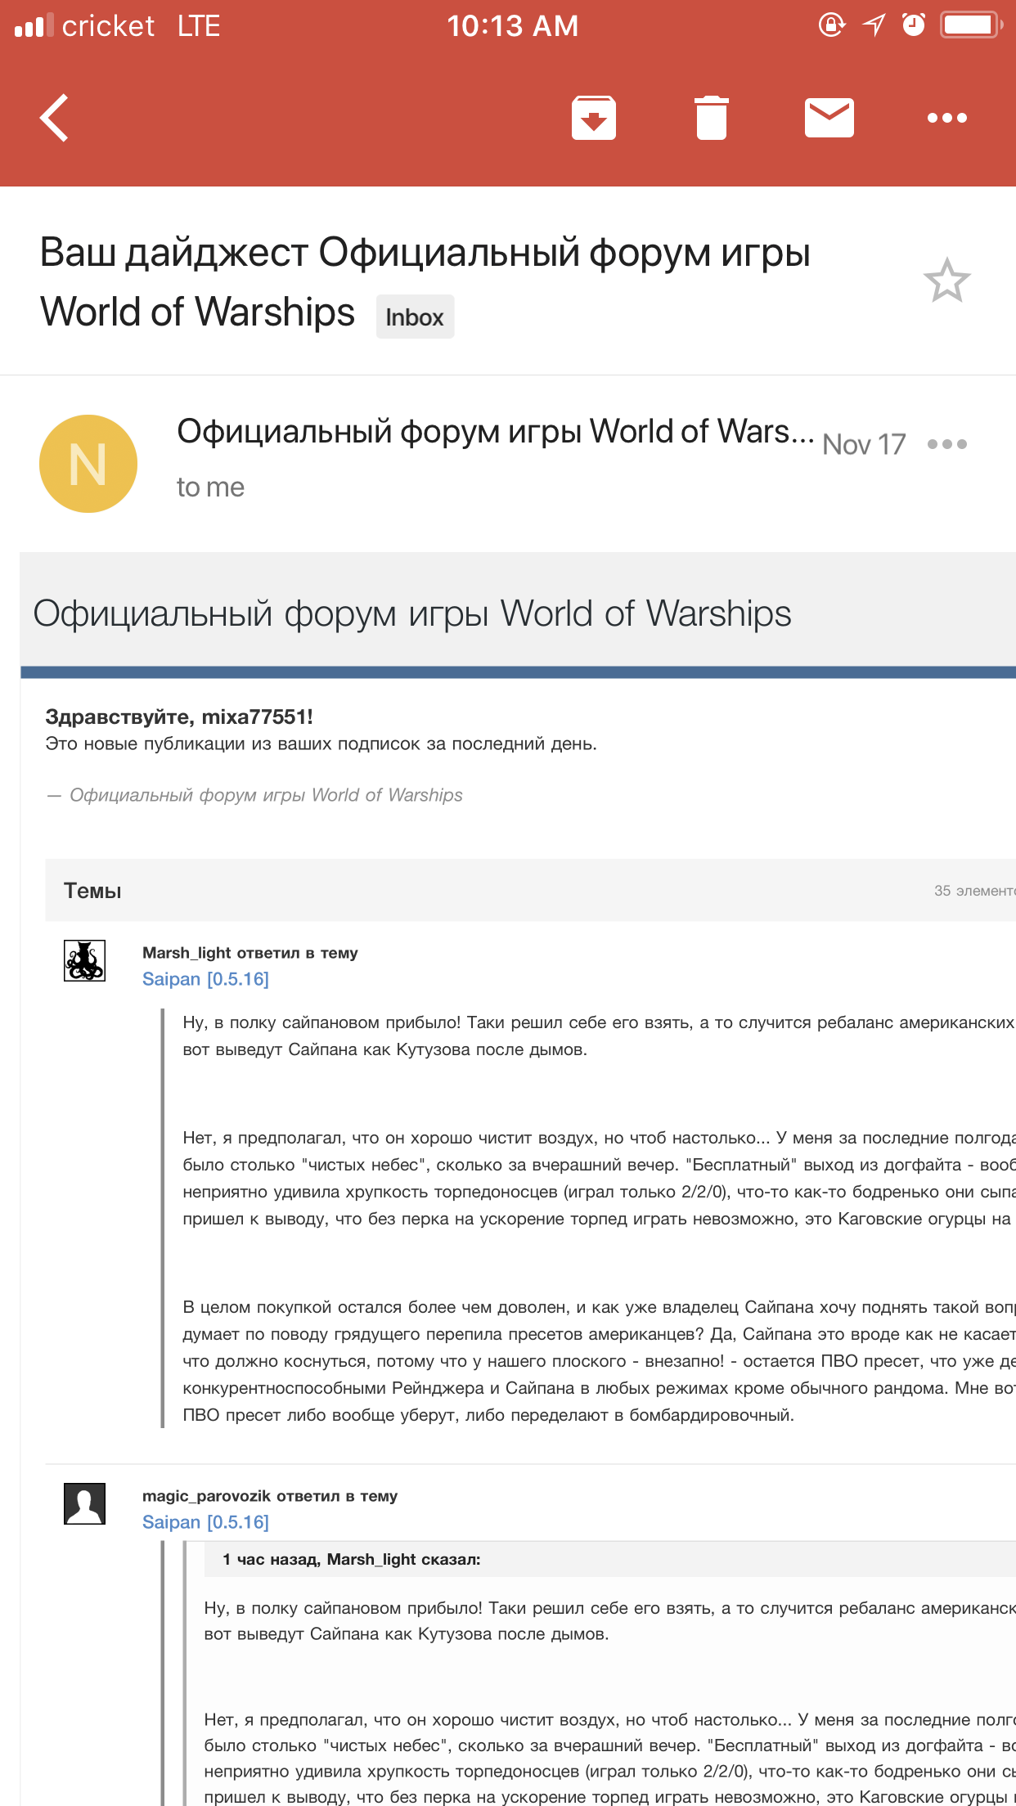This screenshot has height=1806, width=1016.
Task: Open magic_parovozik's silhouette avatar
Action: point(85,1503)
